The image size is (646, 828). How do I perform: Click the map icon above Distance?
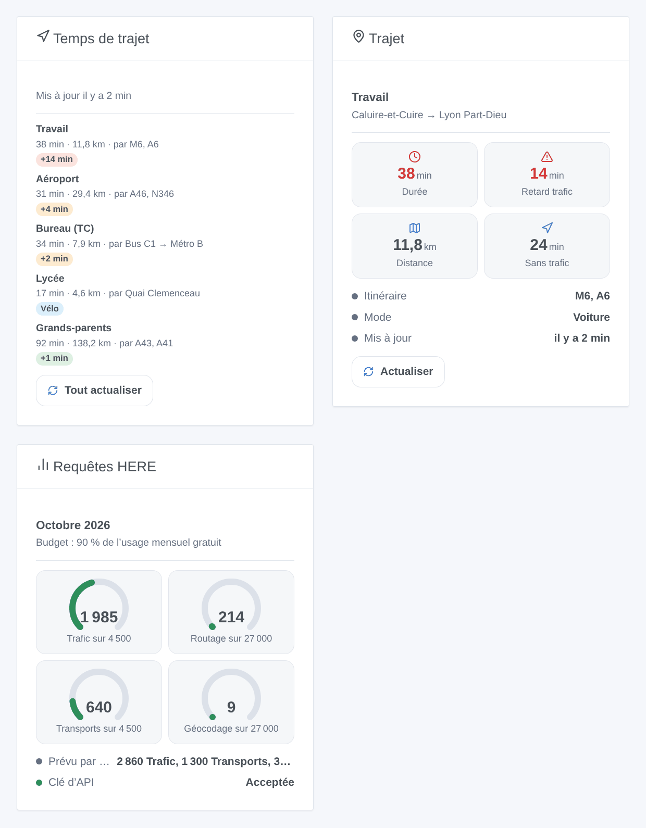pos(415,228)
